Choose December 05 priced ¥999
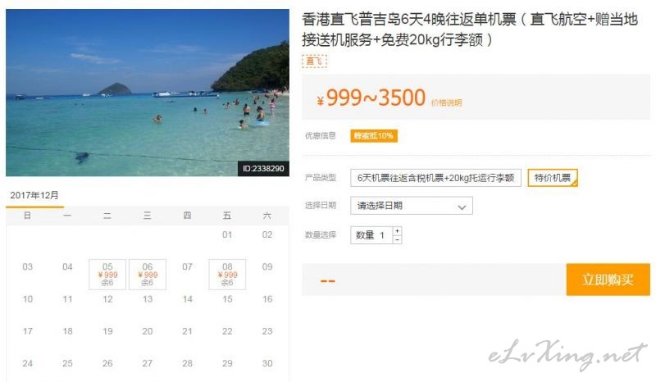The width and height of the screenshot is (656, 382). (107, 274)
